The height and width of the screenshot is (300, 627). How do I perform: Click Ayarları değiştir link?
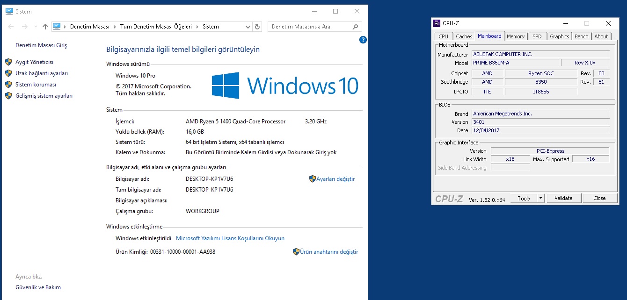[335, 179]
